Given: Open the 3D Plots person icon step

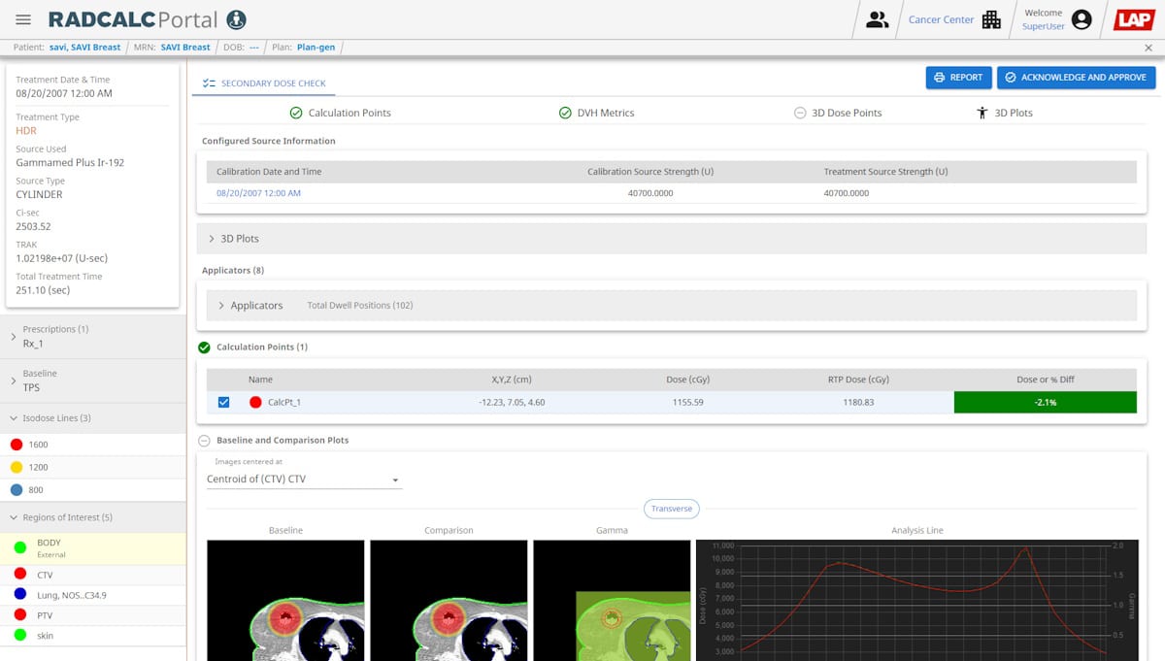Looking at the screenshot, I should pos(982,114).
